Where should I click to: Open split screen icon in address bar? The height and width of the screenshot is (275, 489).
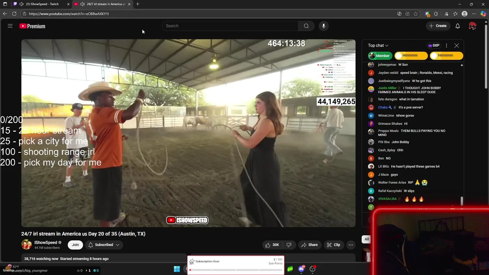click(x=407, y=14)
